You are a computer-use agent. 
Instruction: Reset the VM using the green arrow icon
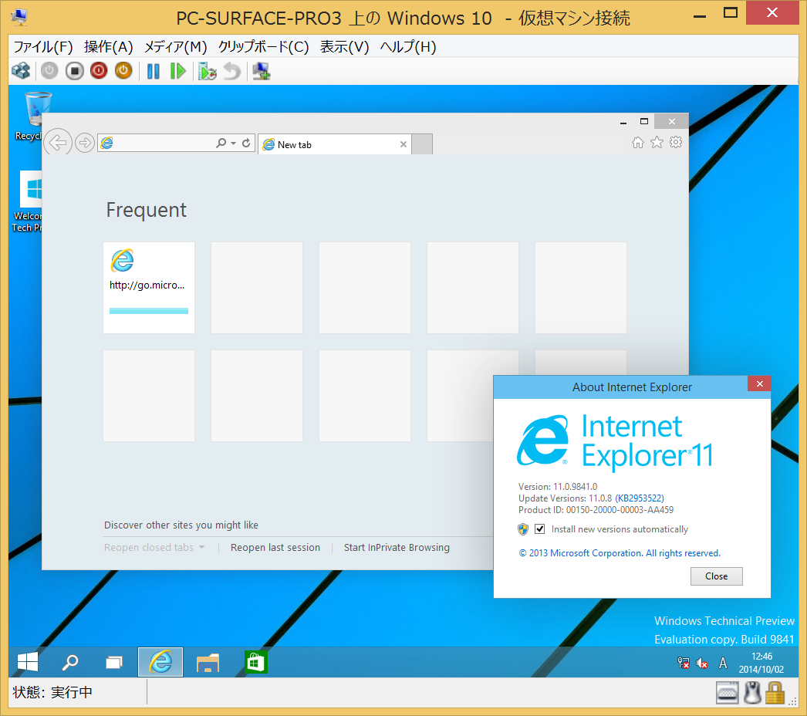pos(178,70)
